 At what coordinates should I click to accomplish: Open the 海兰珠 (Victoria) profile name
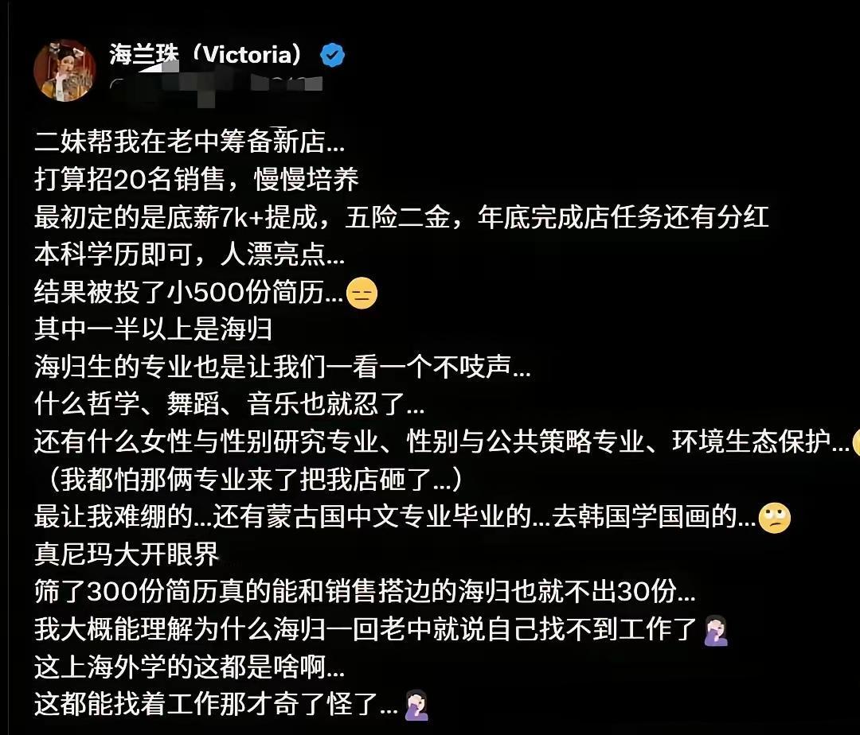pos(205,55)
